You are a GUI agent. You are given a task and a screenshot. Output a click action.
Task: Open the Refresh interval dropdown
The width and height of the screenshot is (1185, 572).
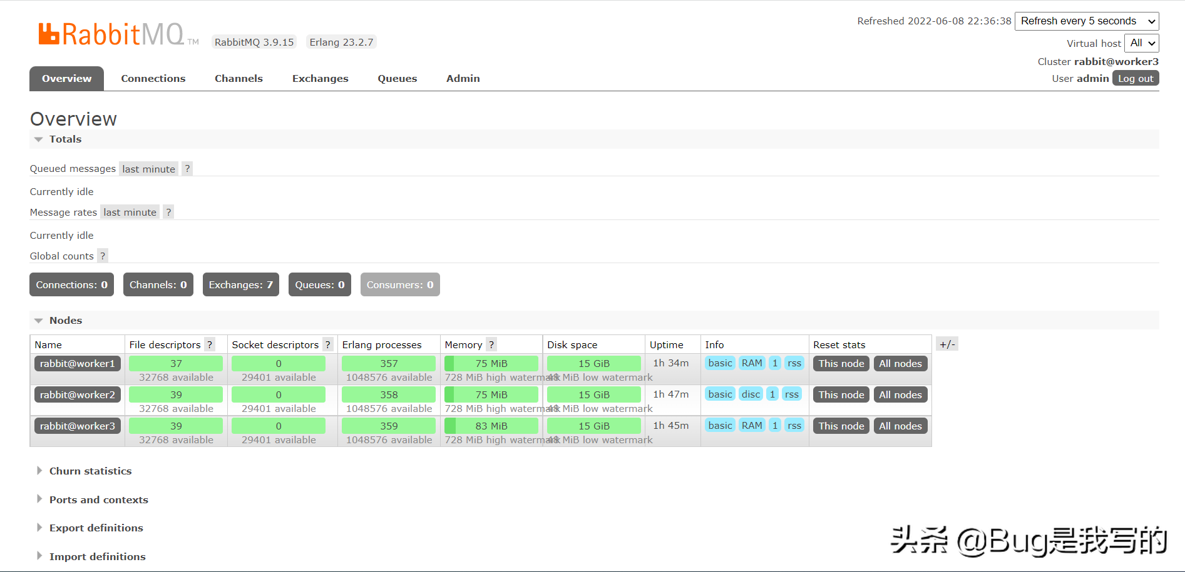[x=1087, y=21]
